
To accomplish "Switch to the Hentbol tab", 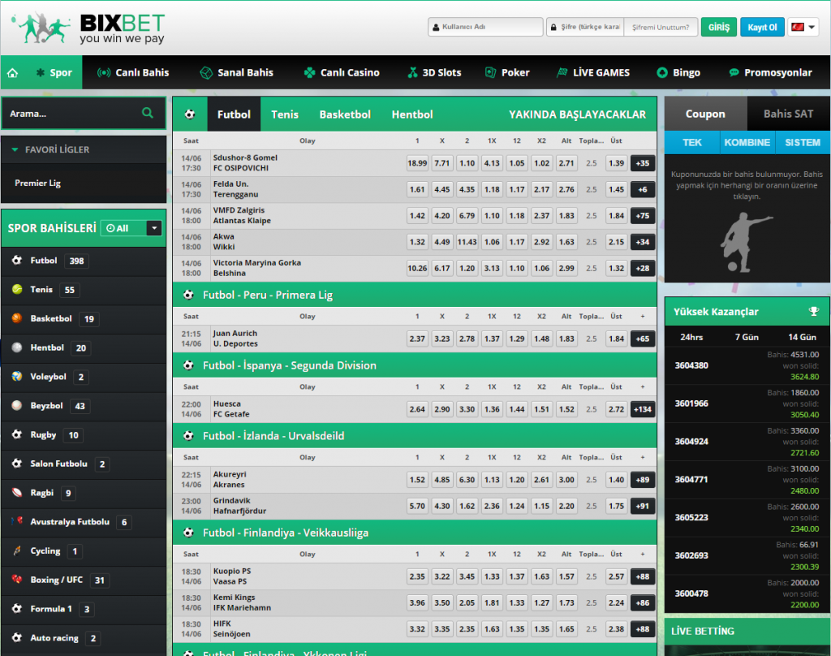I will [412, 114].
